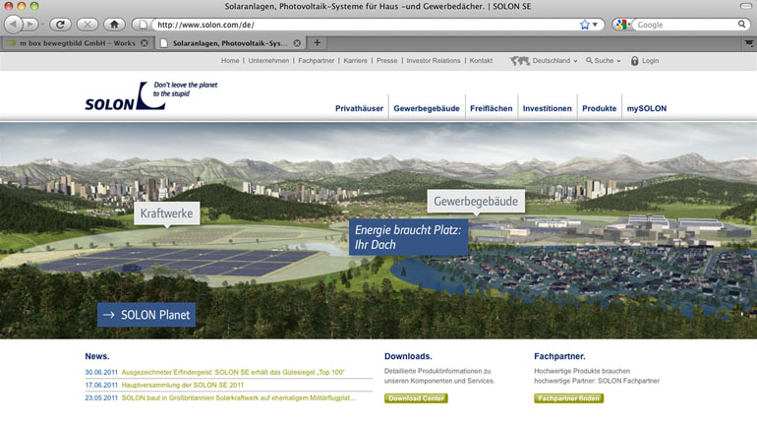Click the world map icon
The width and height of the screenshot is (757, 426).
pyautogui.click(x=520, y=61)
